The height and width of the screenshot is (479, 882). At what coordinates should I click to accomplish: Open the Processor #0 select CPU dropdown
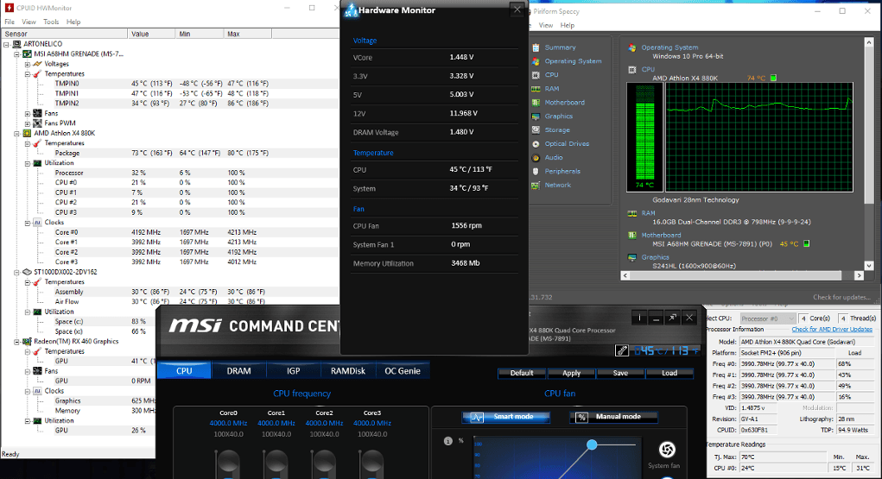pyautogui.click(x=767, y=318)
